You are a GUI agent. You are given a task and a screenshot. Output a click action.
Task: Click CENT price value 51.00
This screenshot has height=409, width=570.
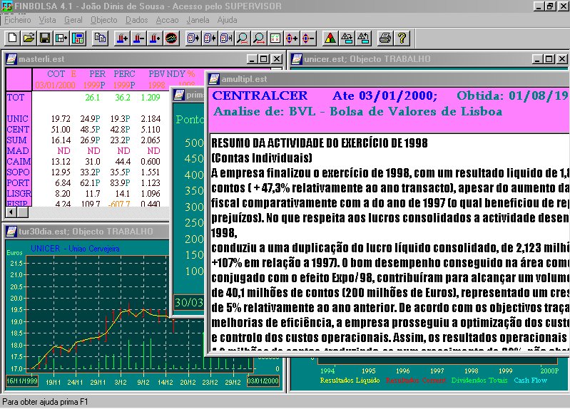(x=61, y=129)
